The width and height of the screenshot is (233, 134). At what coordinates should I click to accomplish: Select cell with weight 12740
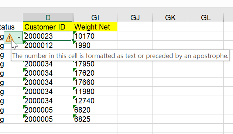click(x=95, y=100)
